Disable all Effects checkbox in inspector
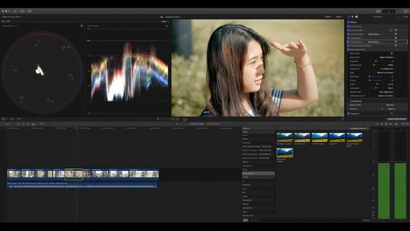The image size is (410, 231). tap(348, 22)
